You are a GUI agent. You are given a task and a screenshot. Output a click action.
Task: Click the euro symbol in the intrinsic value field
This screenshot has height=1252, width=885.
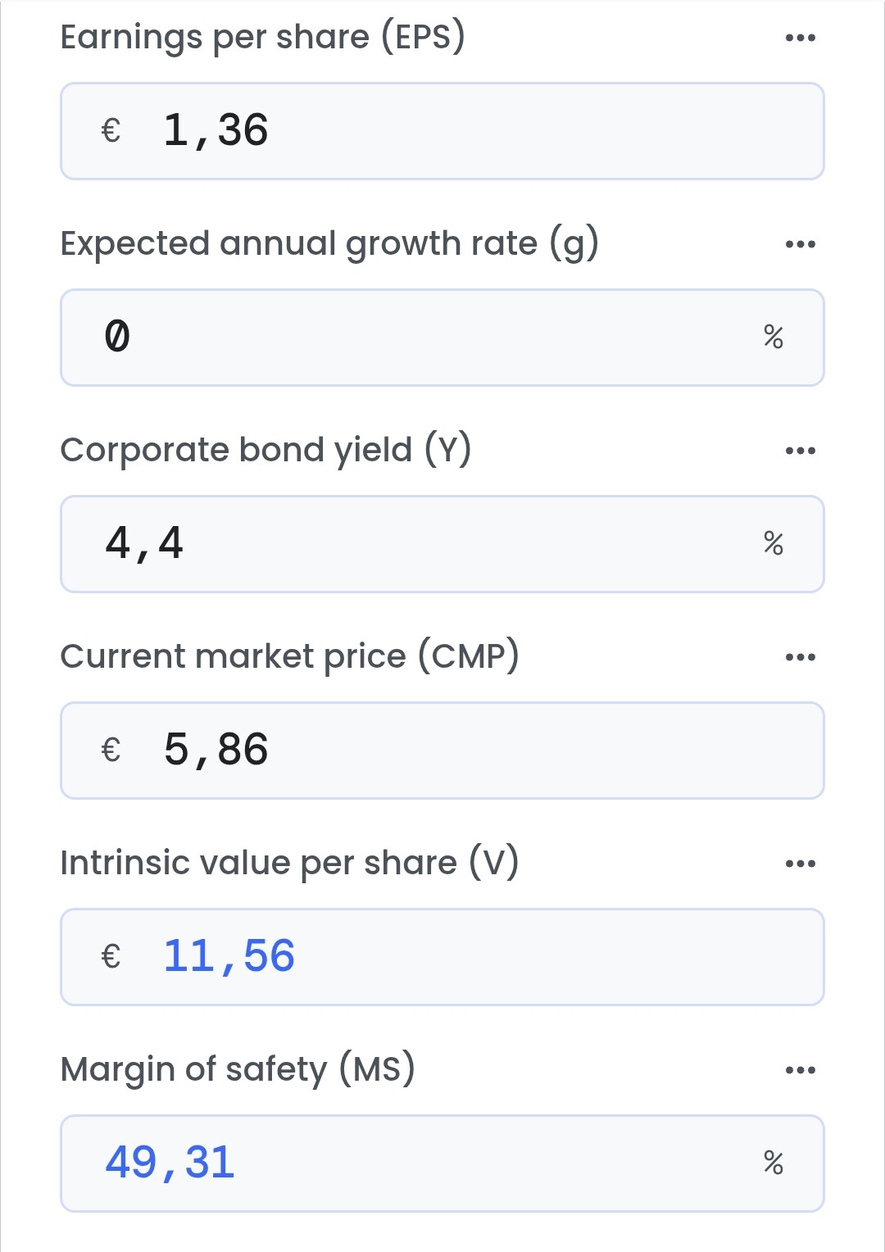[x=111, y=957]
